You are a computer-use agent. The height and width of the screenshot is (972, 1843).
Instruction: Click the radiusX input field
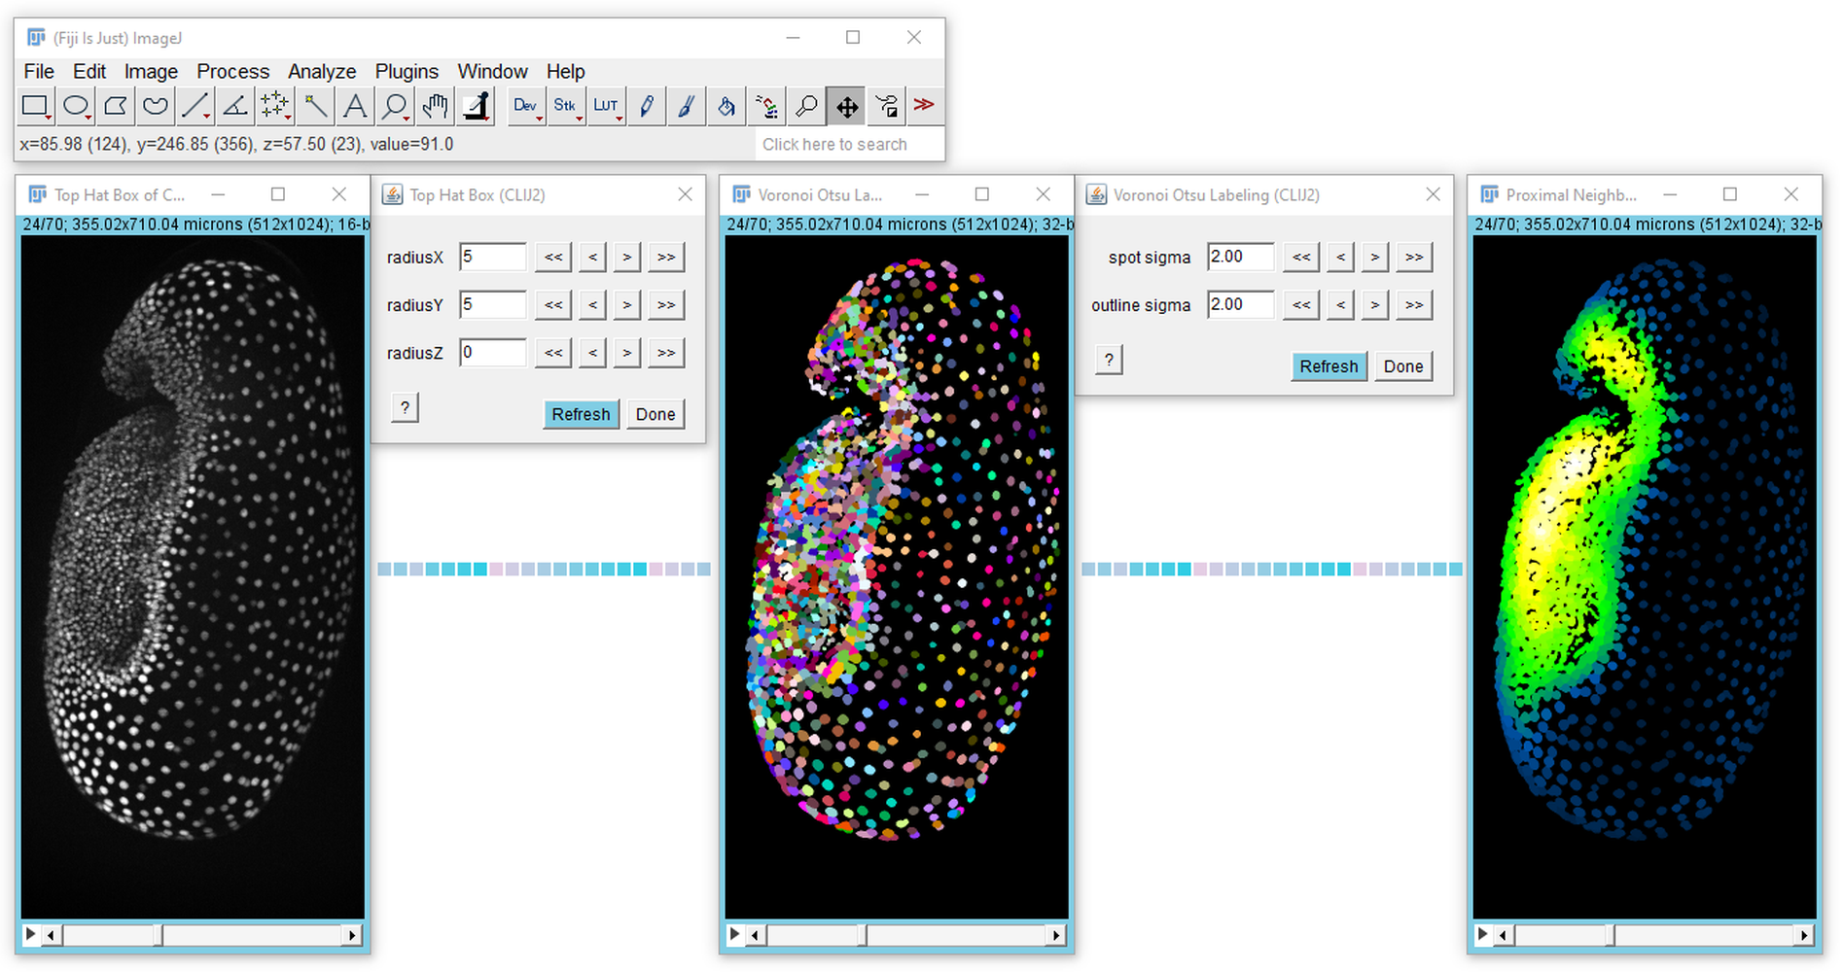(x=492, y=258)
